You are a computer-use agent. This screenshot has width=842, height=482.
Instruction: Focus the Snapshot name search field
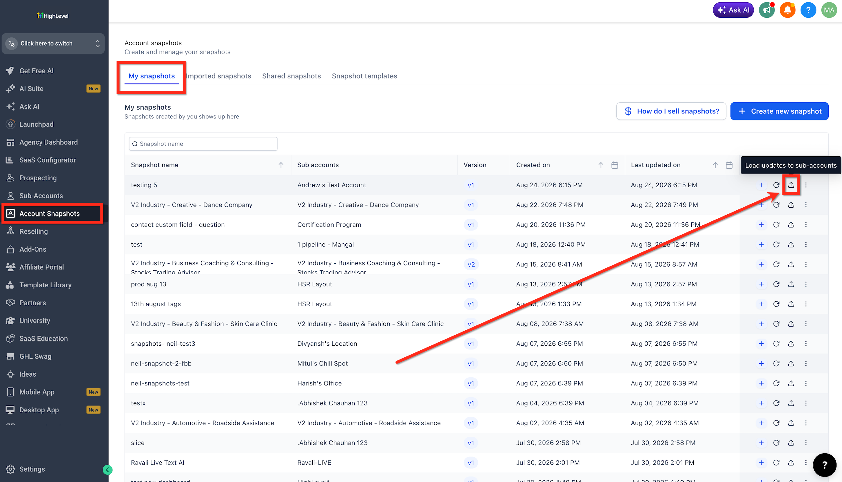click(203, 144)
